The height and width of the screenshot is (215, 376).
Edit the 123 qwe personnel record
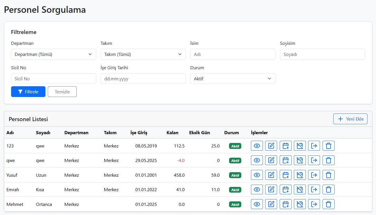coord(271,146)
